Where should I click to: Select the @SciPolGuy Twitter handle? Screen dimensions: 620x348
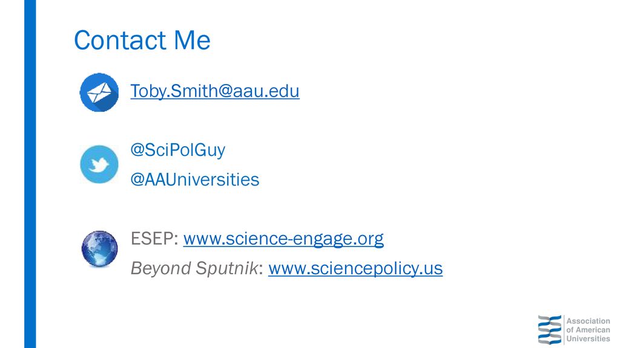[x=178, y=150]
